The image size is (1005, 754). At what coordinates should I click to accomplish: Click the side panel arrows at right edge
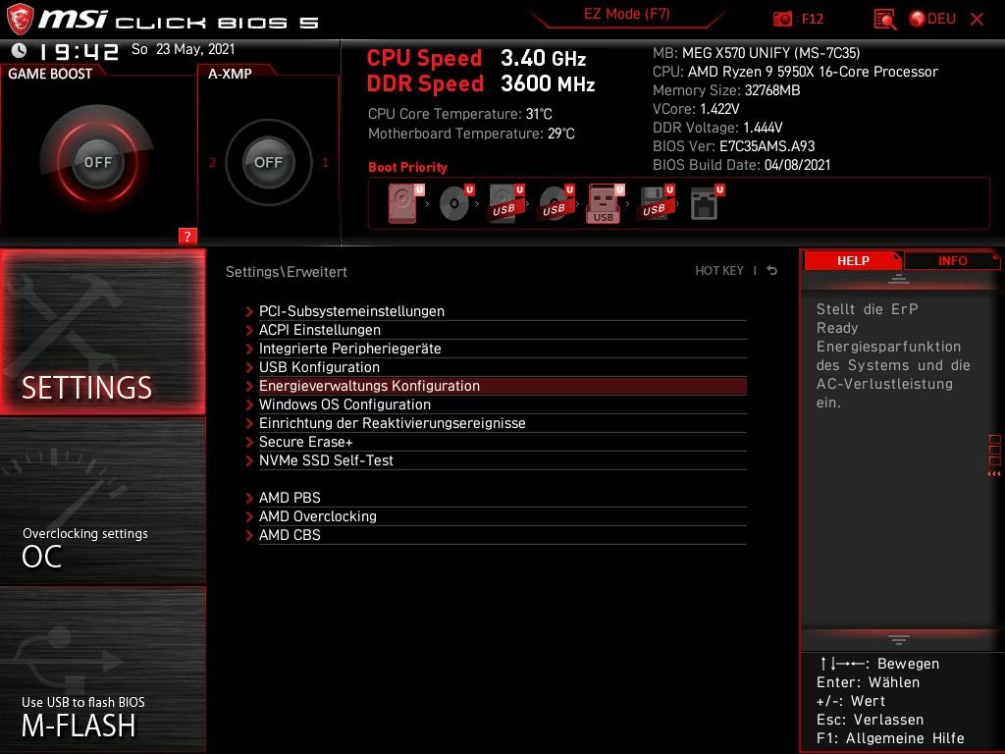point(994,474)
